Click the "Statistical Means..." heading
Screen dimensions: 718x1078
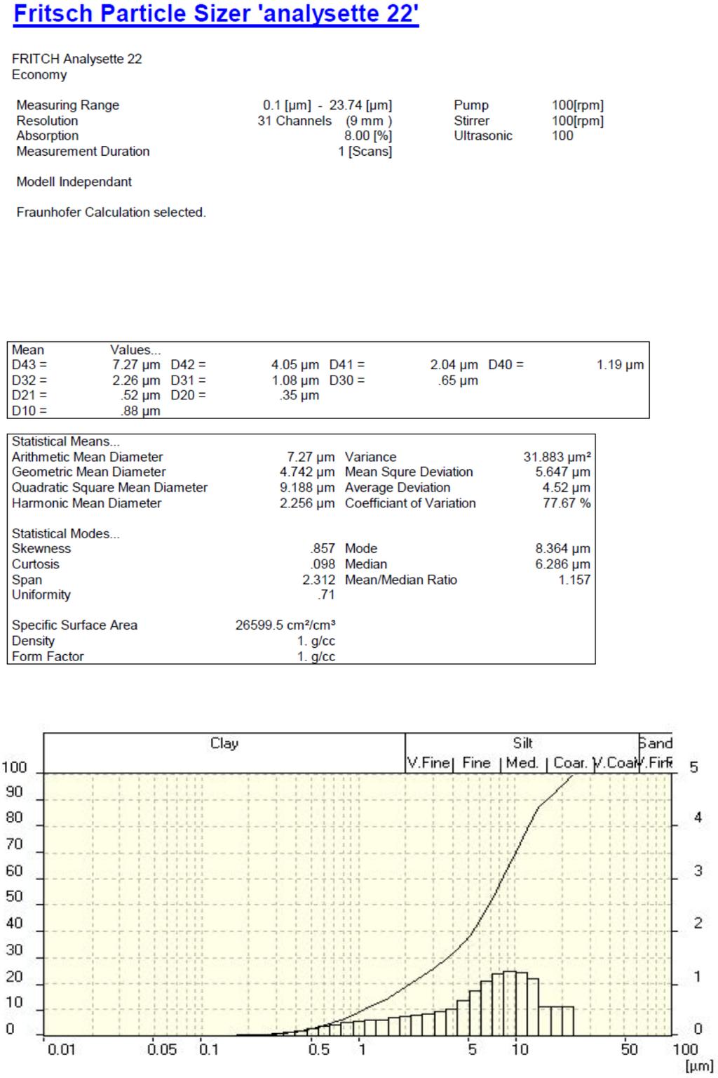coord(66,441)
